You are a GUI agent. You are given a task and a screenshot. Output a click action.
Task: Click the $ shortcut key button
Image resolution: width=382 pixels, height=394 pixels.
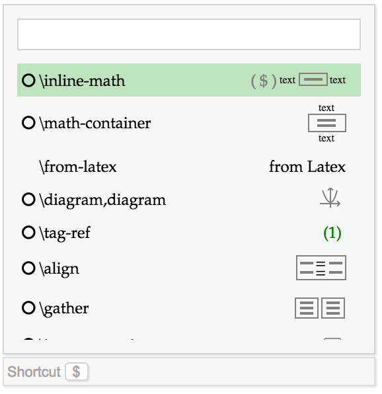pyautogui.click(x=77, y=372)
